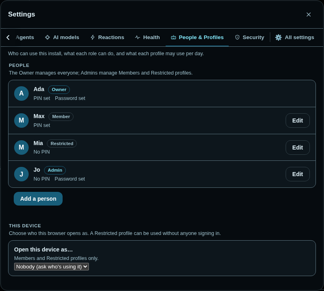Click the Add a person button
The width and height of the screenshot is (324, 291).
click(38, 199)
